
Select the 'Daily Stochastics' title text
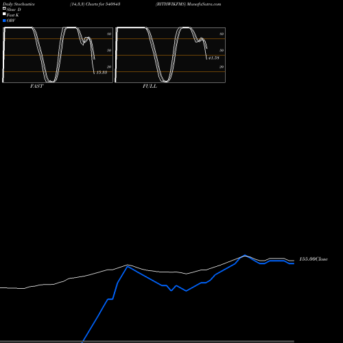(x=19, y=4)
